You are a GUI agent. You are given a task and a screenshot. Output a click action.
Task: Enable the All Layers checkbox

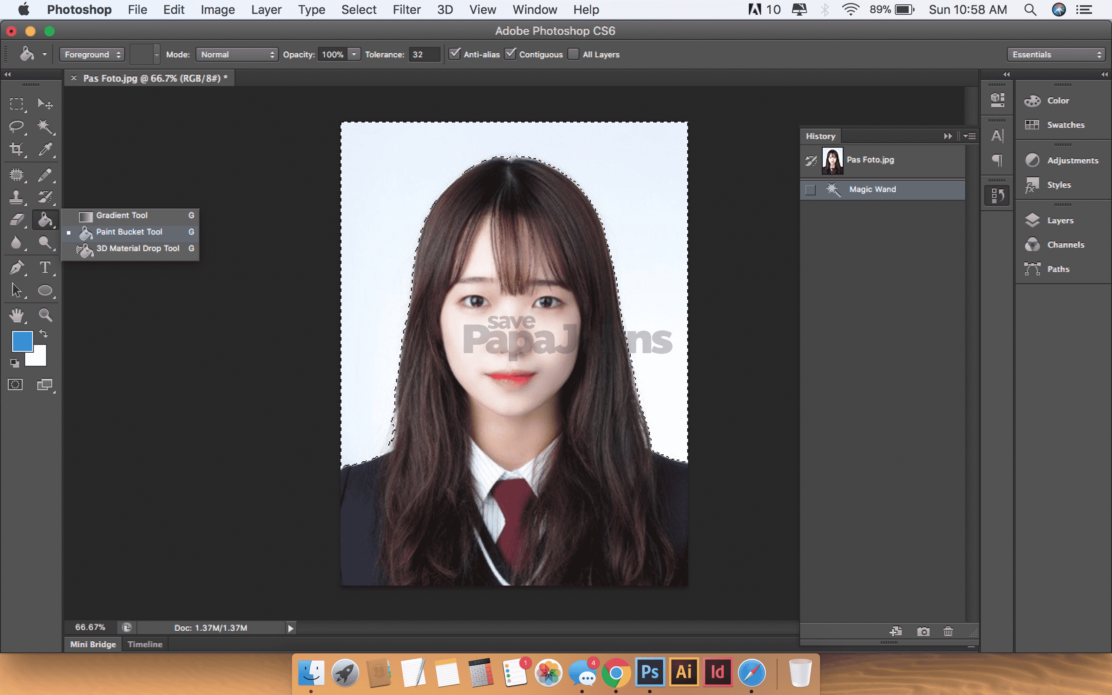click(x=573, y=54)
